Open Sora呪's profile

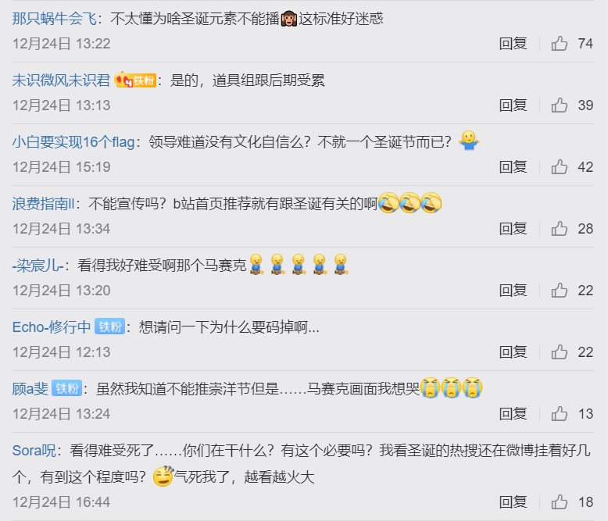[x=34, y=451]
